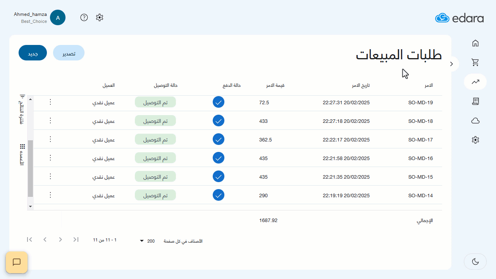Open the sidebar settings gear icon
This screenshot has height=279, width=496.
475,140
